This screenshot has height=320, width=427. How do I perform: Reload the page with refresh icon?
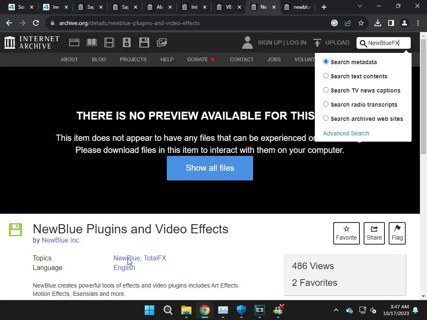(x=36, y=23)
